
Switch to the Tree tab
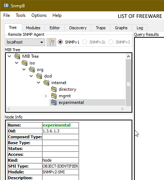13,27
